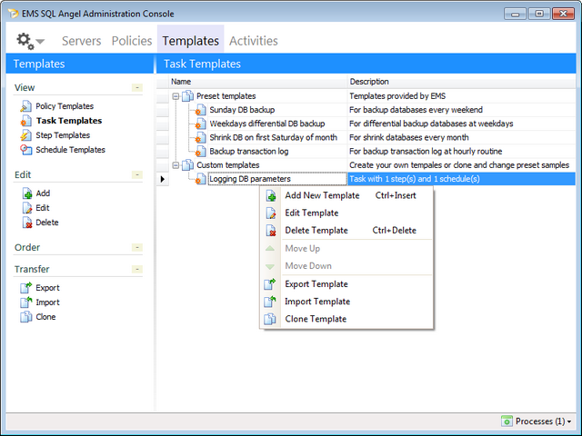Click the Add icon in Edit panel
The width and height of the screenshot is (582, 436).
(26, 193)
